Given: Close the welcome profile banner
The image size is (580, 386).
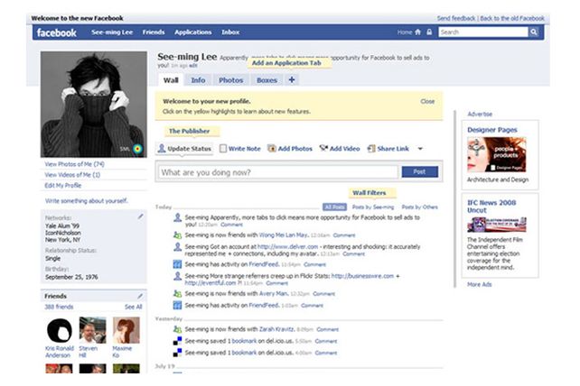Looking at the screenshot, I should point(427,101).
